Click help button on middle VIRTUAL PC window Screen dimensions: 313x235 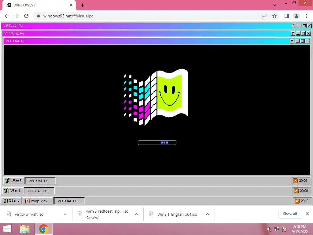point(293,33)
